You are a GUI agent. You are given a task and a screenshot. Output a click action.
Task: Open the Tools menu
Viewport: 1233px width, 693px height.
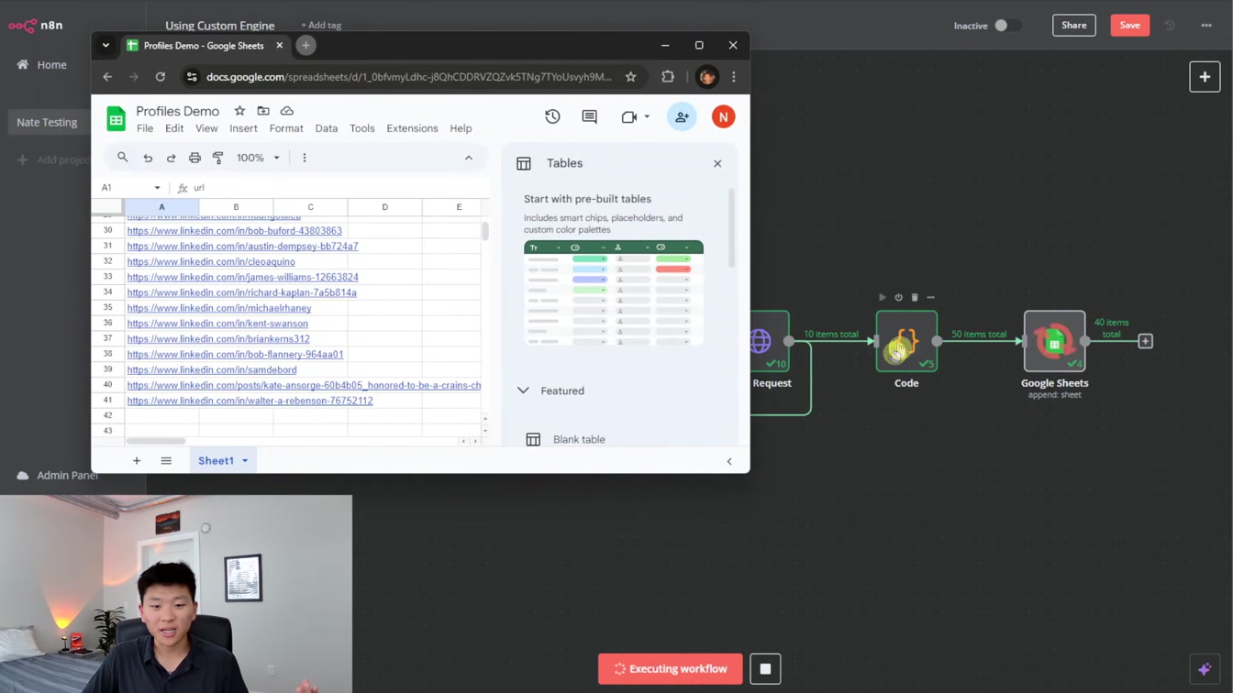click(362, 128)
